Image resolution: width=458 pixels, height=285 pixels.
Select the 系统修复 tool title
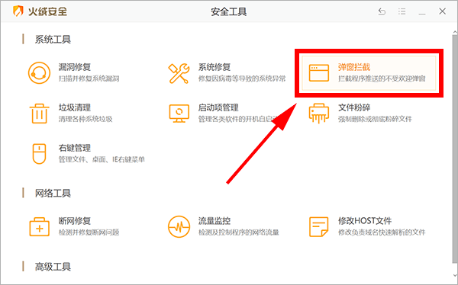(x=214, y=67)
